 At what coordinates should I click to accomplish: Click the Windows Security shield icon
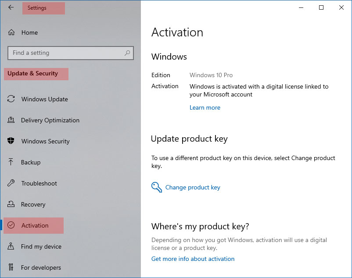pyautogui.click(x=11, y=141)
